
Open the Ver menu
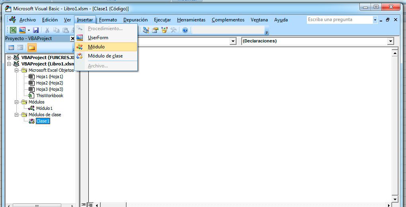pyautogui.click(x=67, y=20)
